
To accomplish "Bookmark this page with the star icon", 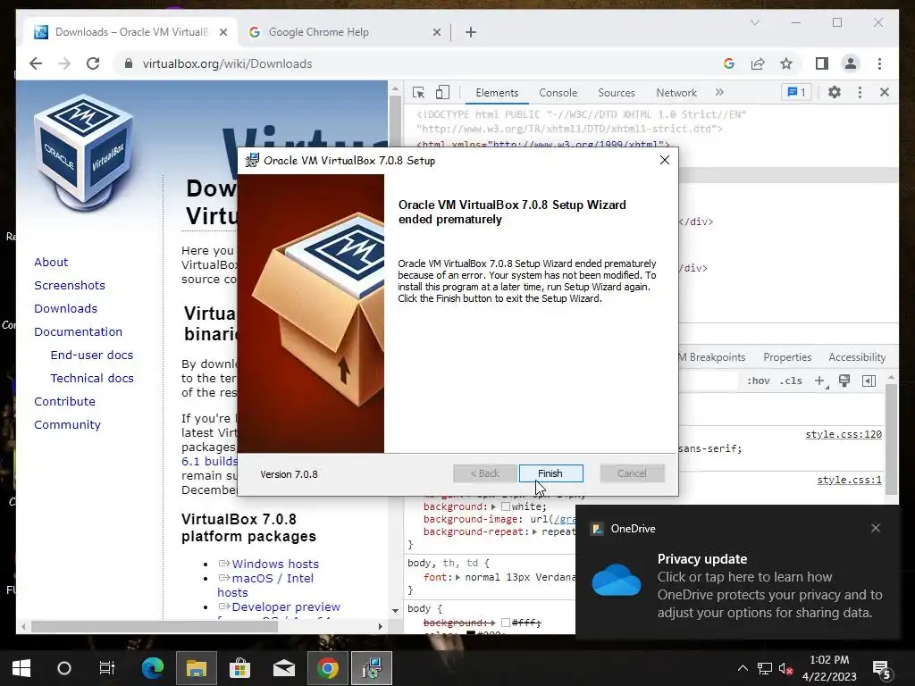I will pyautogui.click(x=786, y=63).
